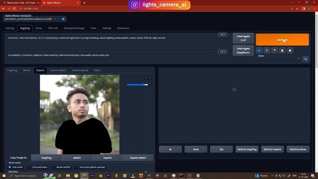
Task: Send the output to img2img
Action: 247,149
